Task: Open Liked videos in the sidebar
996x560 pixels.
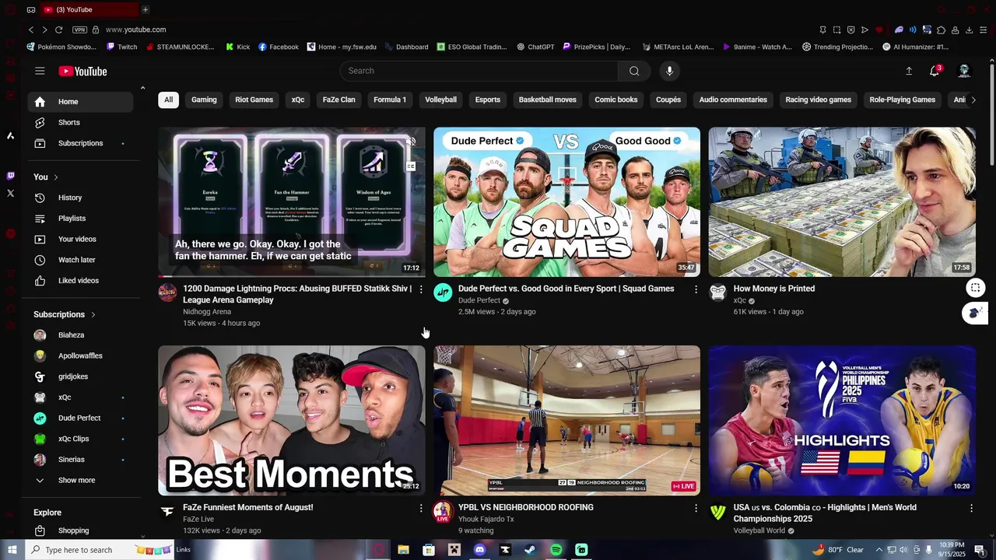Action: point(80,281)
